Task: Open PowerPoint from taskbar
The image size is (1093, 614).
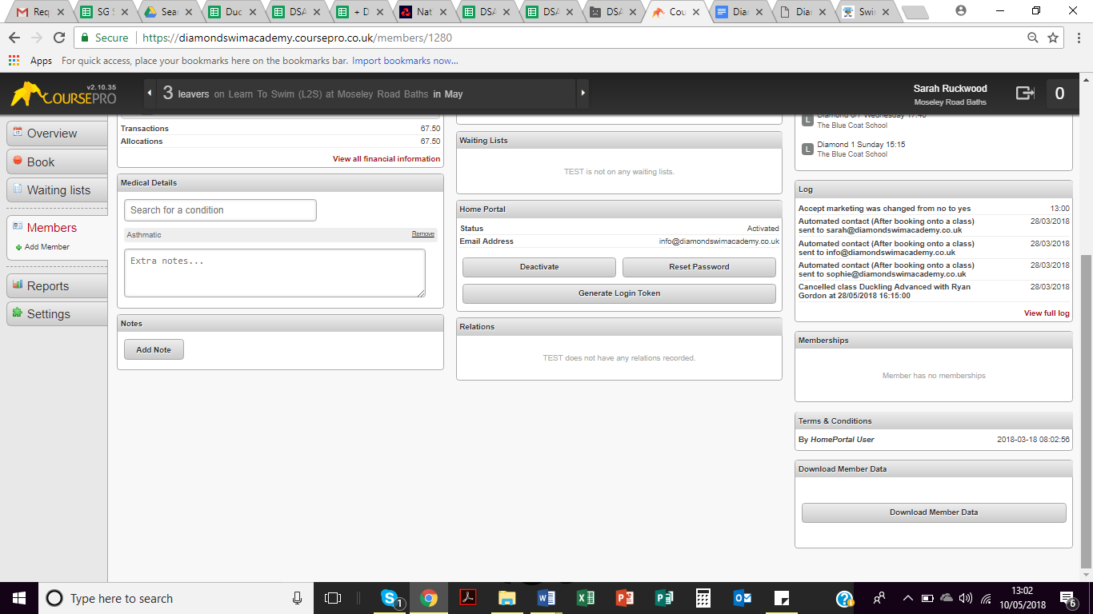Action: pyautogui.click(x=625, y=598)
